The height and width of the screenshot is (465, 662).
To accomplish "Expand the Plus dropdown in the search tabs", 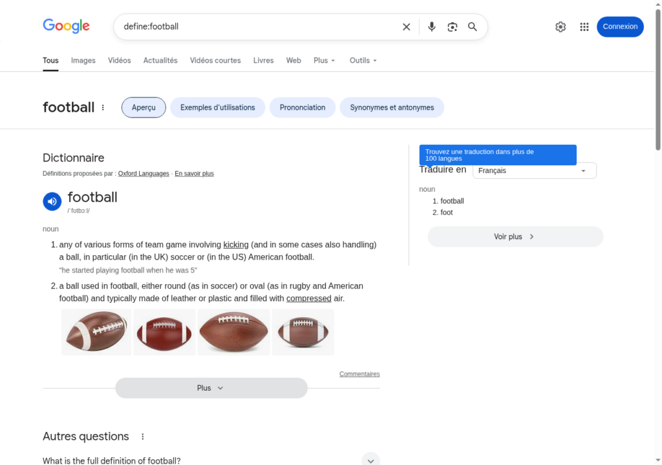I will [x=325, y=61].
